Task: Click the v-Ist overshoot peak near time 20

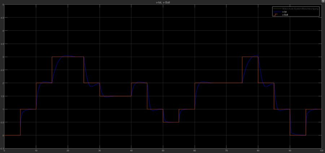Action: (68, 56)
